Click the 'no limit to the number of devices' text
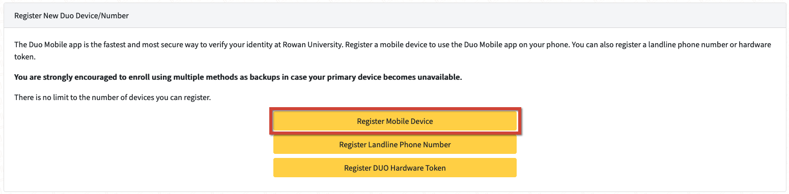The width and height of the screenshot is (789, 194). click(x=112, y=97)
